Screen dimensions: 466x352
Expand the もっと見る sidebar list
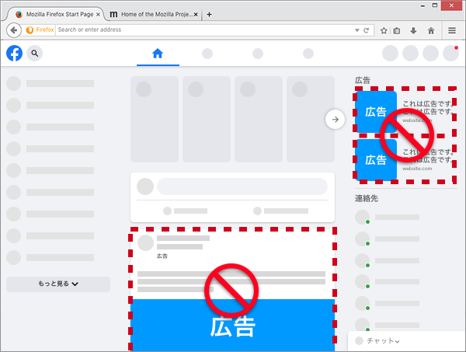pyautogui.click(x=58, y=284)
